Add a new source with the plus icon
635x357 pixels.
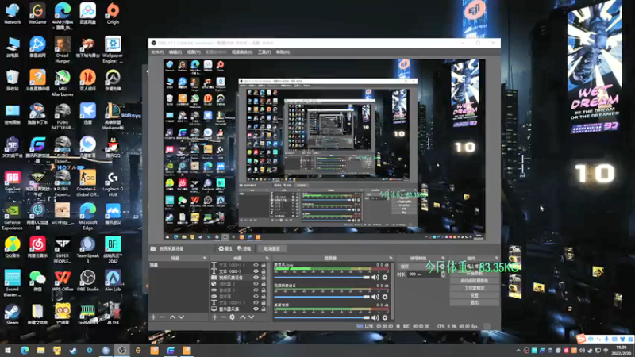coord(214,317)
